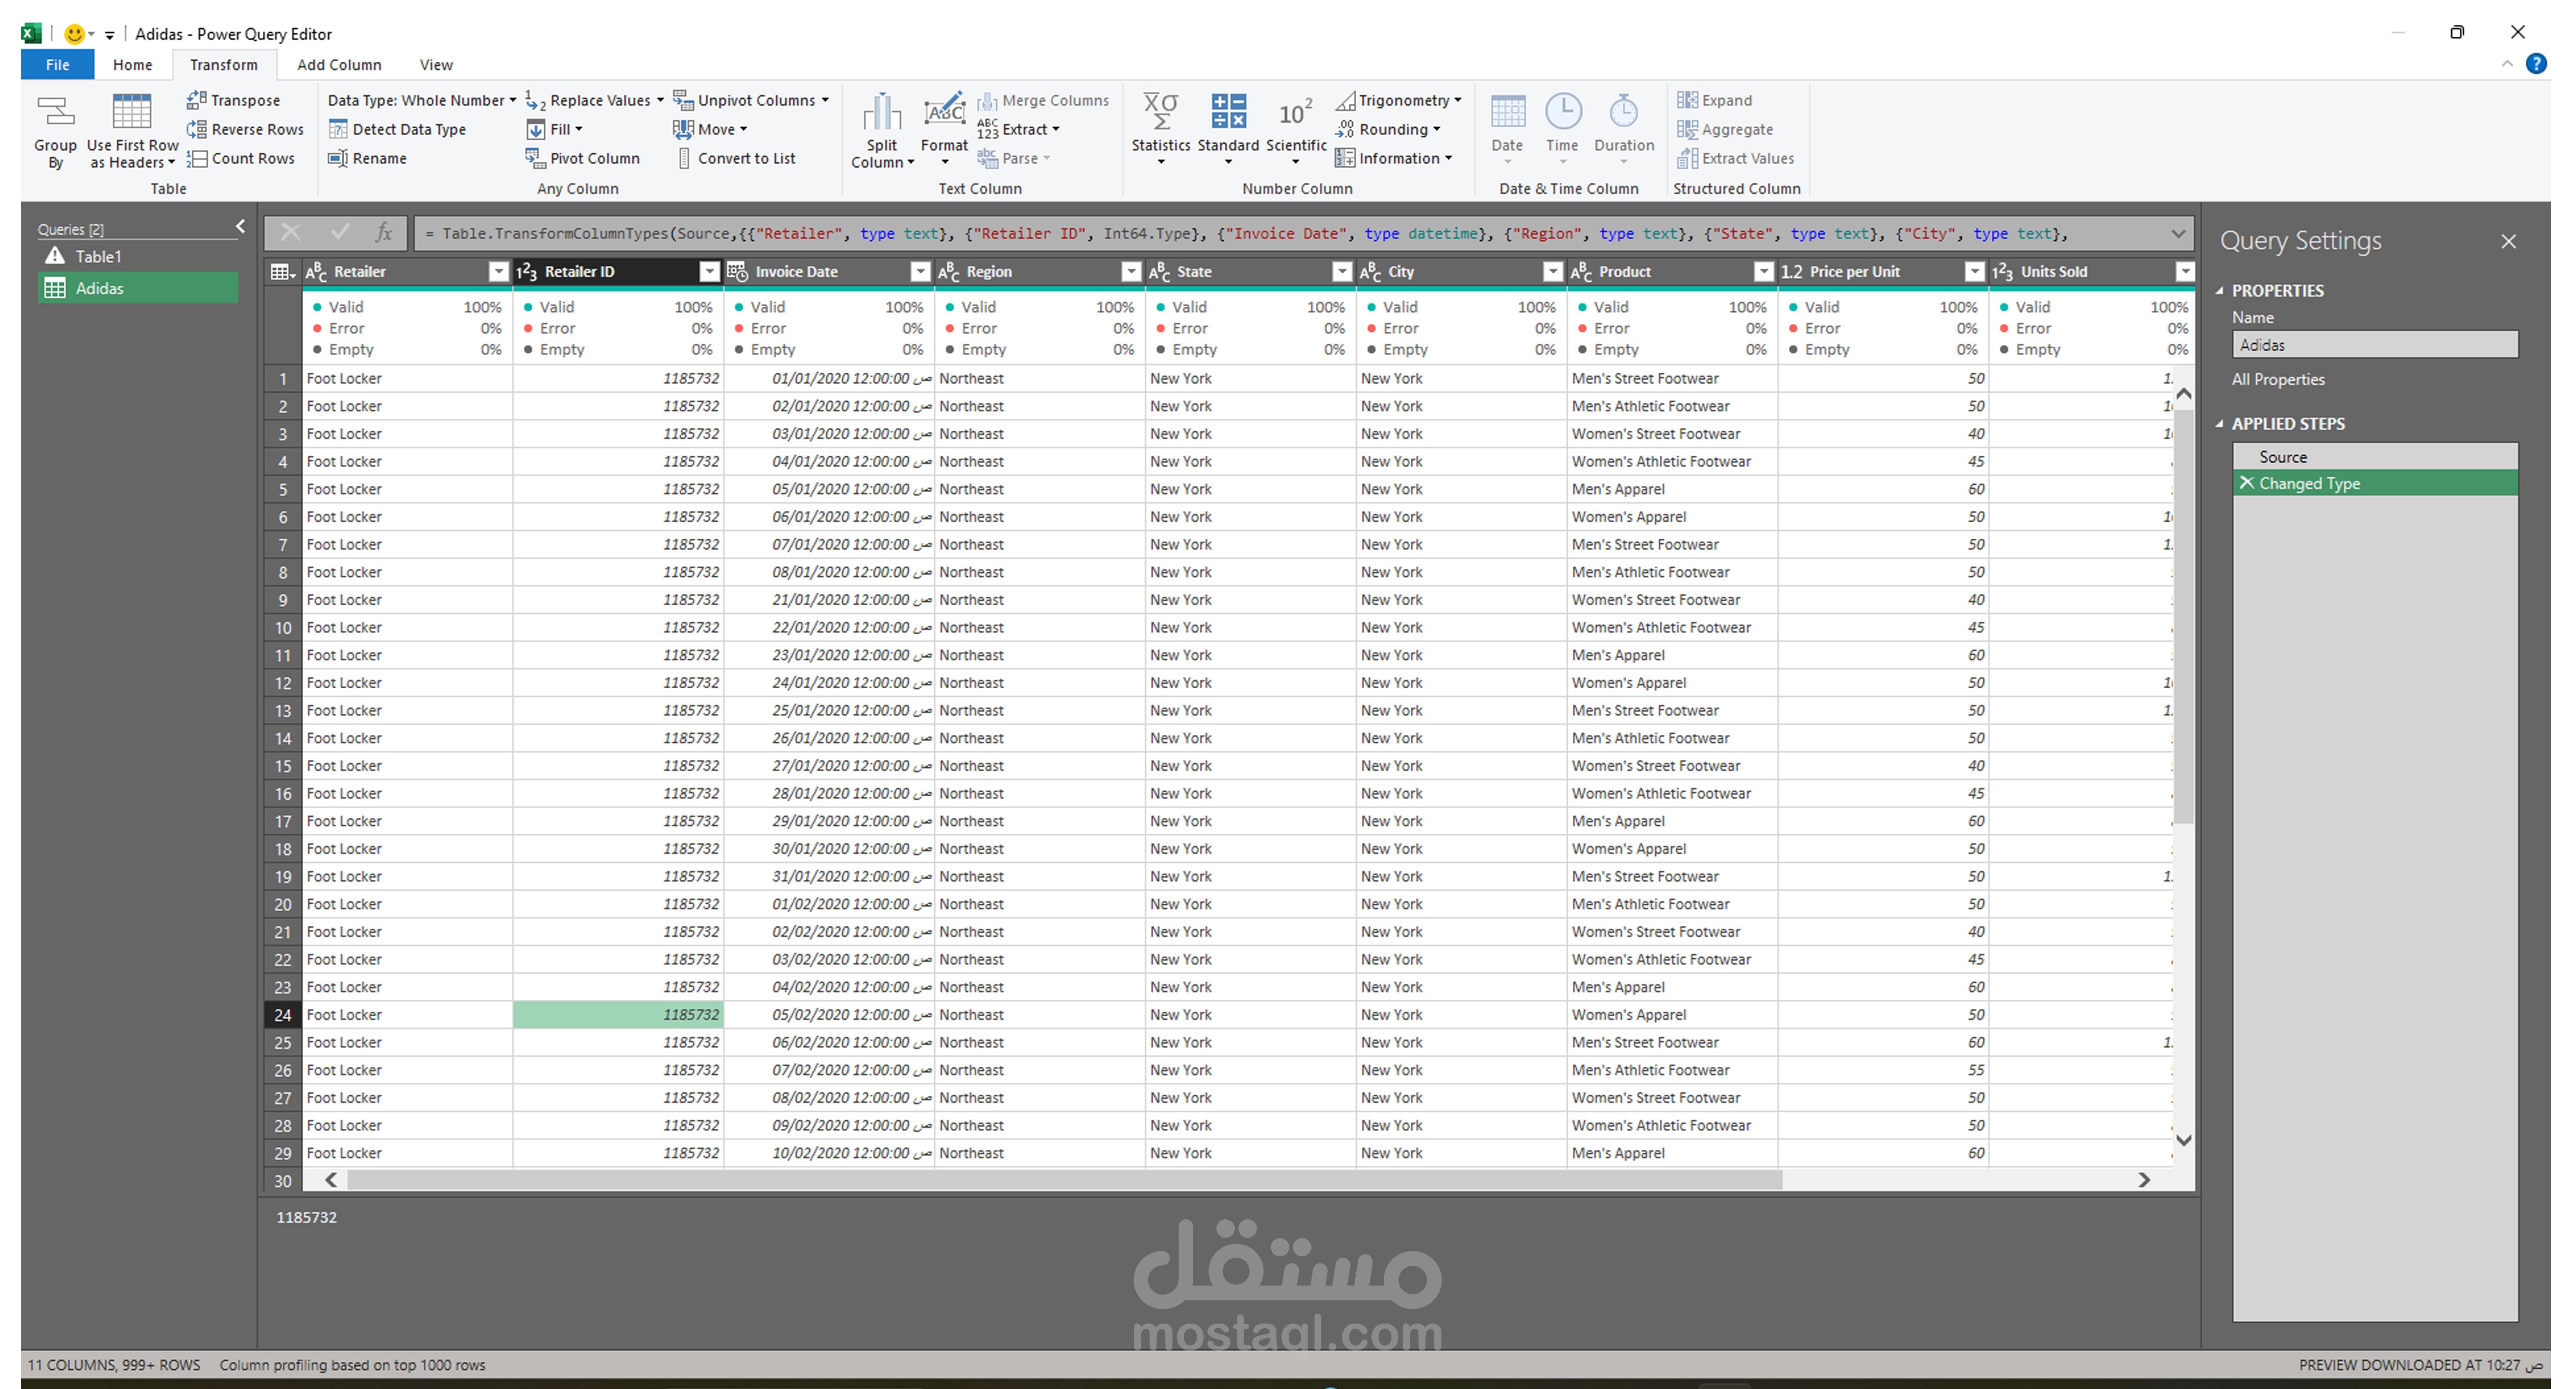The image size is (2576, 1389).
Task: Click Expand structured column
Action: point(1715,100)
